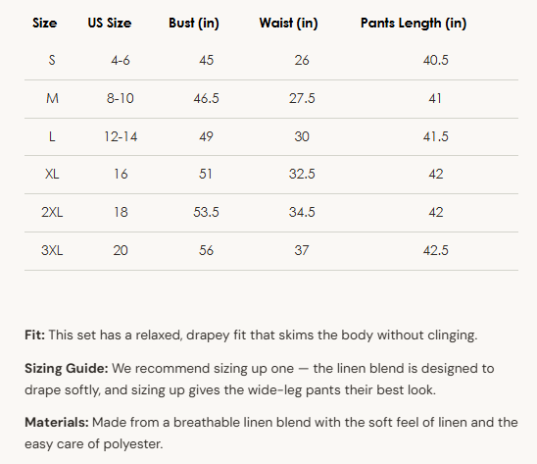The height and width of the screenshot is (464, 537).
Task: Select the M size row label
Action: pyautogui.click(x=52, y=99)
